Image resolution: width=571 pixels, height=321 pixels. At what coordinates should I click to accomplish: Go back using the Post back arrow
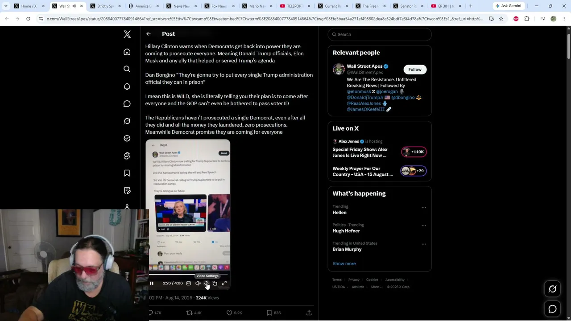coord(149,34)
